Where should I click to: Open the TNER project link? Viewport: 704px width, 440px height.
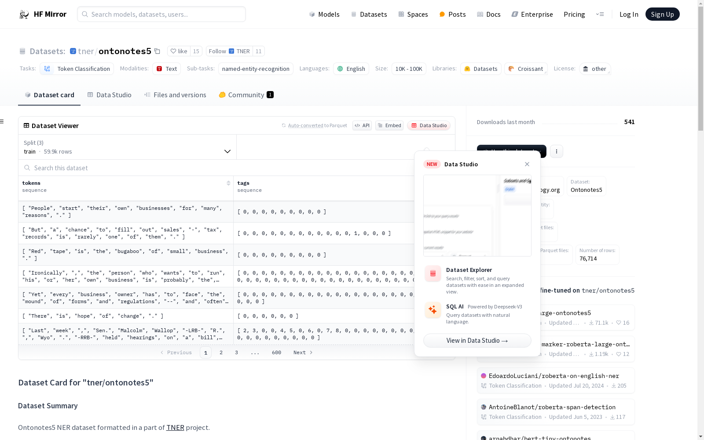(175, 427)
